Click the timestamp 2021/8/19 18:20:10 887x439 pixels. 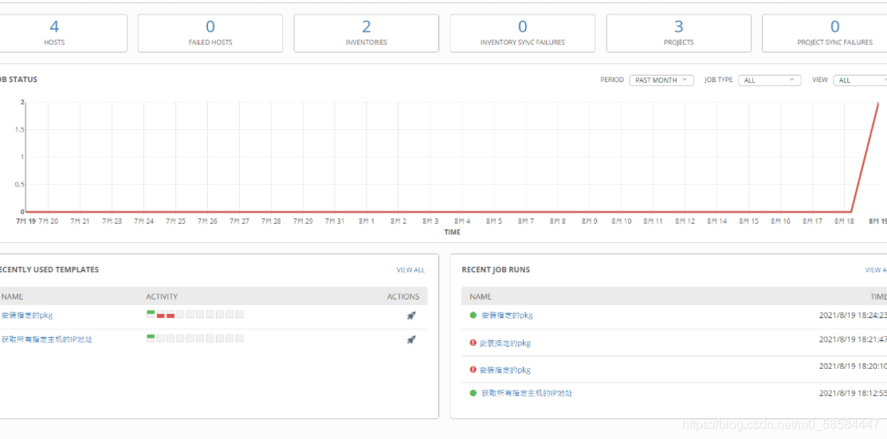tap(853, 366)
